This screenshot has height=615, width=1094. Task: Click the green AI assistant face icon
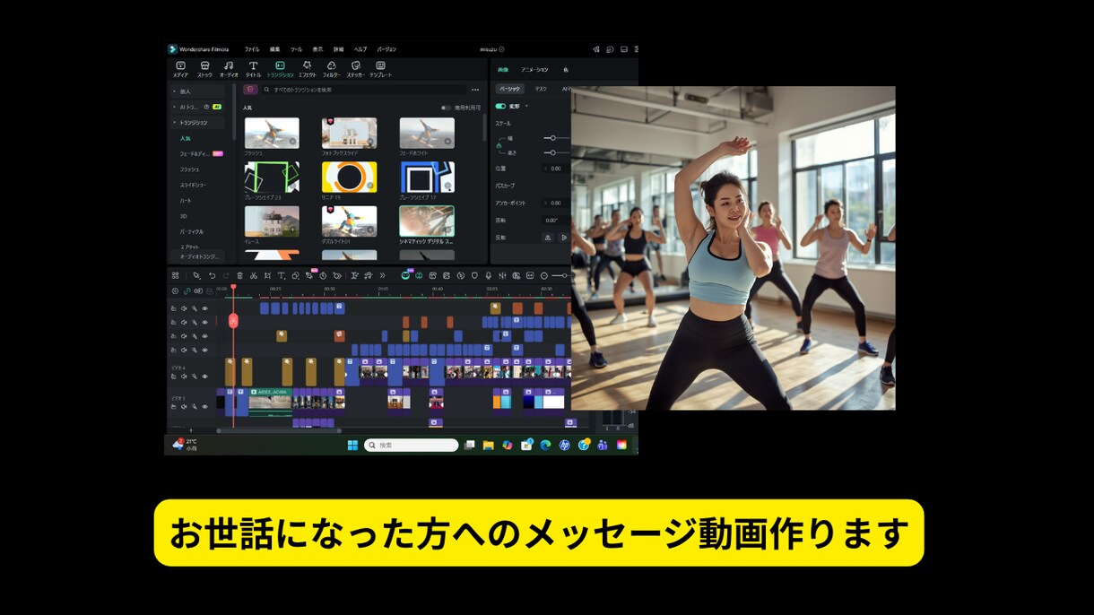click(405, 275)
